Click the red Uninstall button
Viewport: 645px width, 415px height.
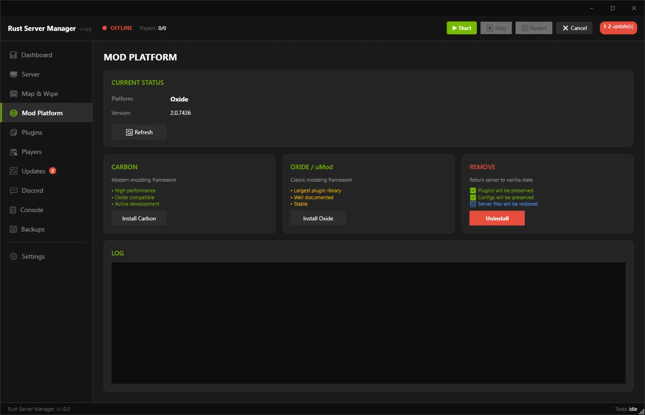coord(497,219)
